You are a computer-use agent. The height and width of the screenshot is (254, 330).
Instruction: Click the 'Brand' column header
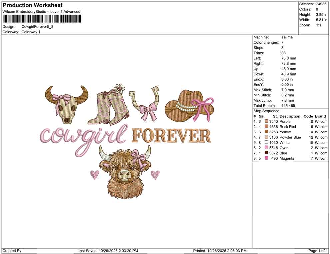pos(320,116)
